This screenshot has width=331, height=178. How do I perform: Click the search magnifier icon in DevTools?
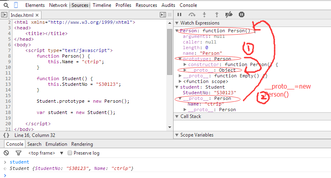6,5
